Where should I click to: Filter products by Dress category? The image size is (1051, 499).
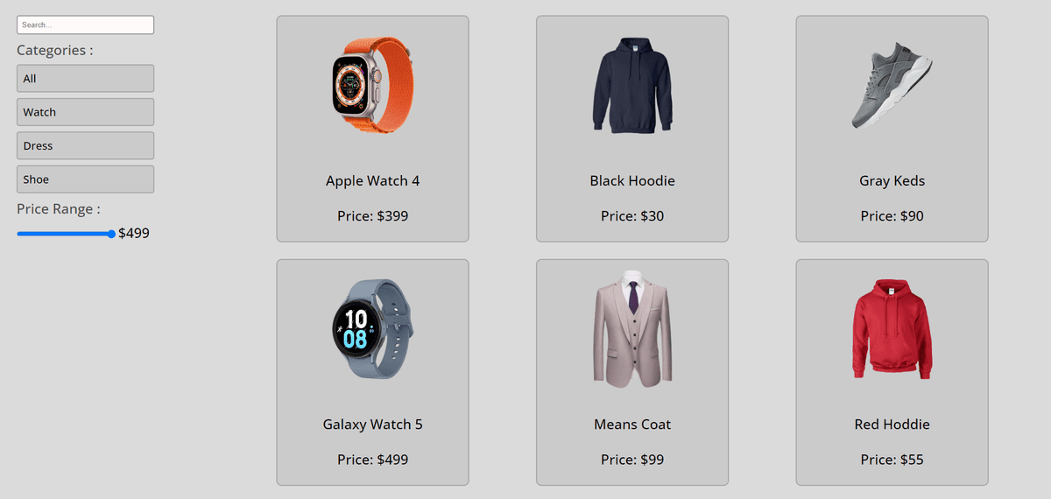[x=85, y=145]
